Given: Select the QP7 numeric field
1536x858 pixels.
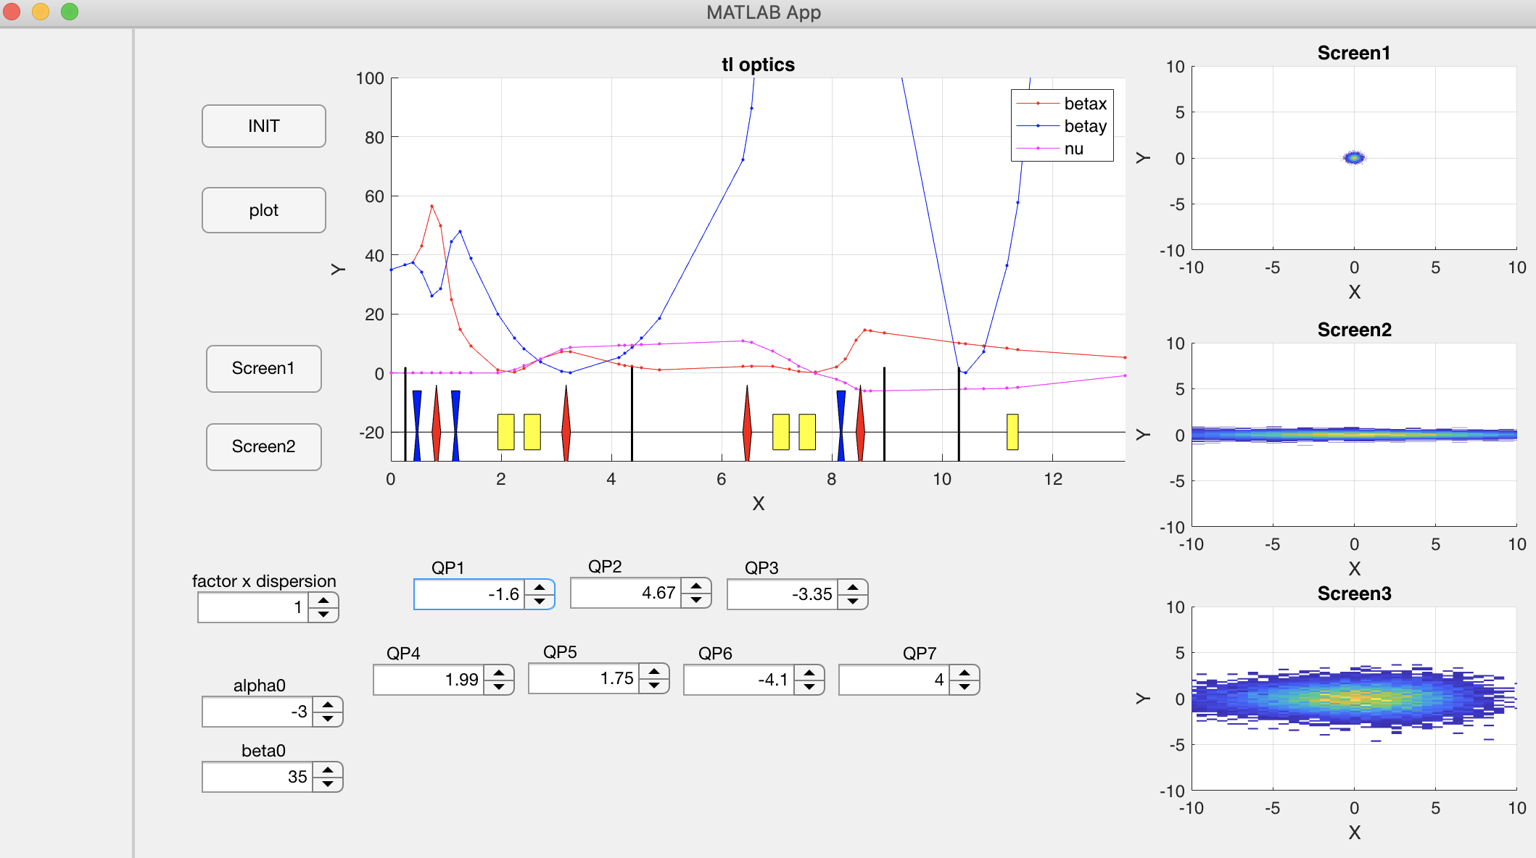Looking at the screenshot, I should 893,680.
